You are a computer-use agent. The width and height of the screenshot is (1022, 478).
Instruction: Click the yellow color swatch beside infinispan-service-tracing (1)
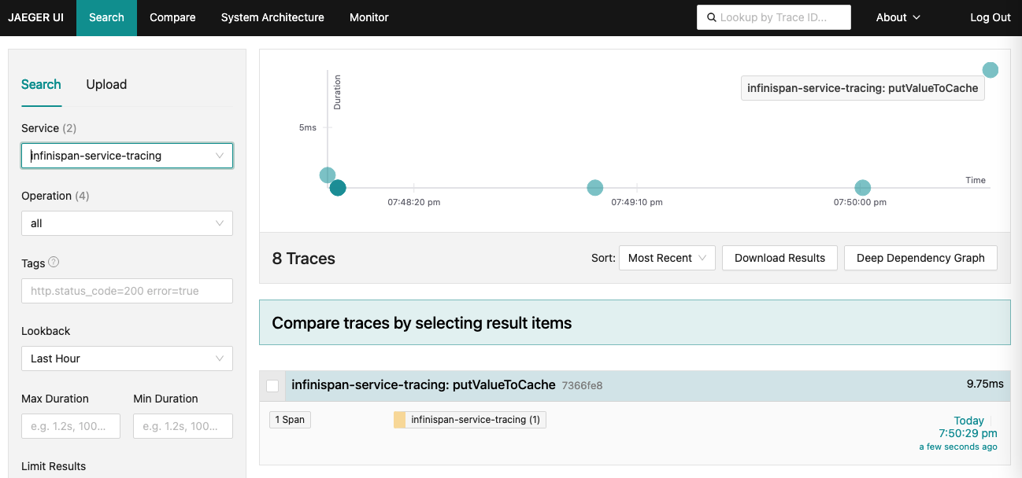click(398, 419)
